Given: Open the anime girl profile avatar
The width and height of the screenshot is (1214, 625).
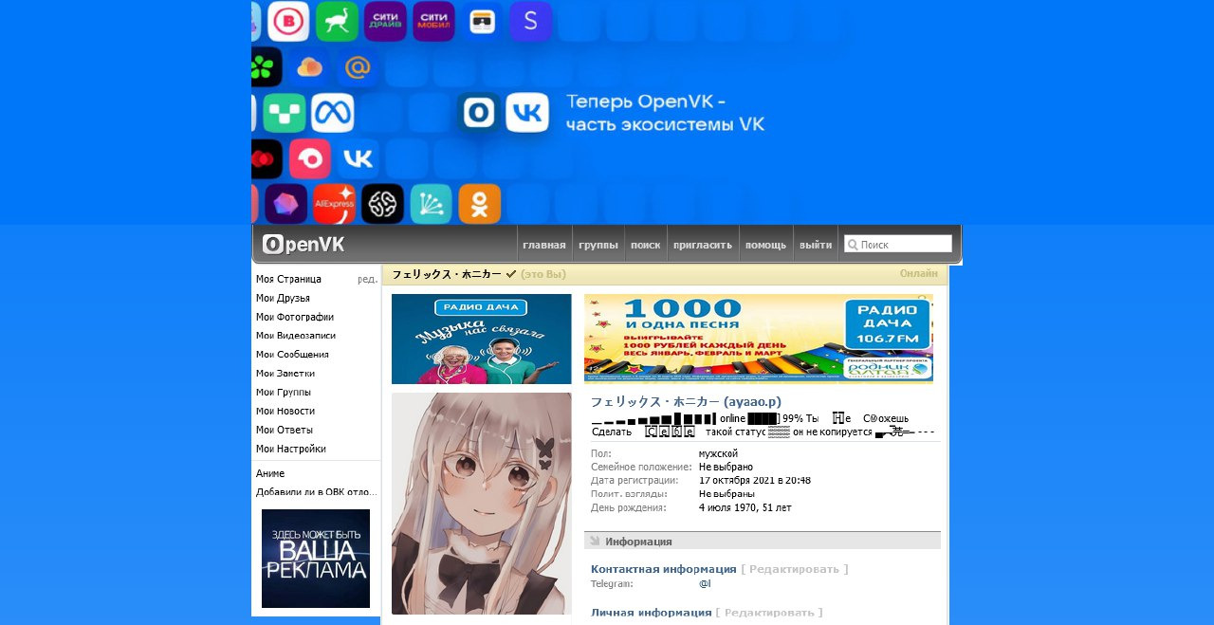Looking at the screenshot, I should point(482,504).
